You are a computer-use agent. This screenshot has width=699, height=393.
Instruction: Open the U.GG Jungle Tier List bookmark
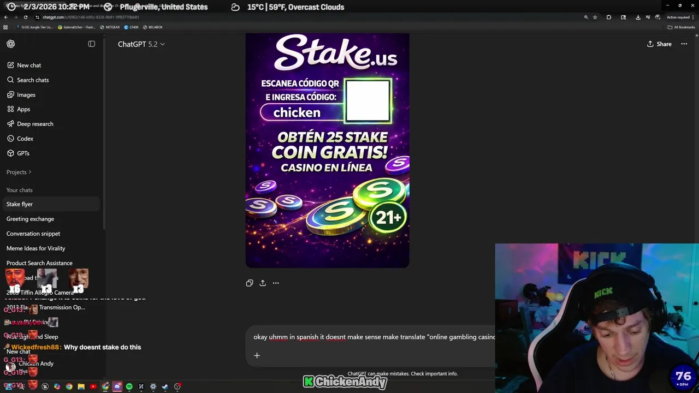click(35, 27)
